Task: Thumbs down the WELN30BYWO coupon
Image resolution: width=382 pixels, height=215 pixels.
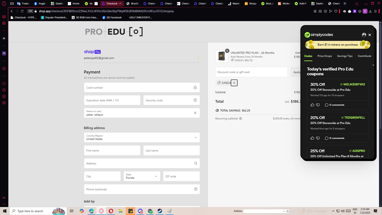Action: click(x=318, y=105)
